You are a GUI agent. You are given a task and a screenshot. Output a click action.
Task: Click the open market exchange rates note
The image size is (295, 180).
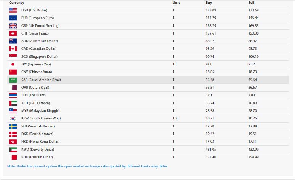pyautogui.click(x=87, y=166)
